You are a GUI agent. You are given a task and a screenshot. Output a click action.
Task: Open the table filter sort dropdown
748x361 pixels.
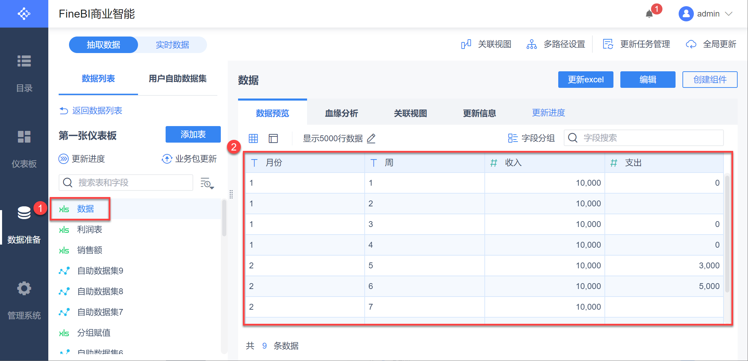[207, 183]
